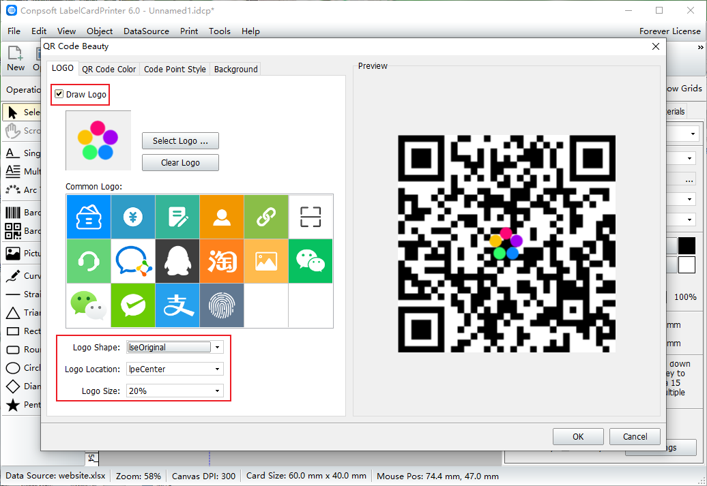Pick the Triangle shape tool

click(23, 313)
